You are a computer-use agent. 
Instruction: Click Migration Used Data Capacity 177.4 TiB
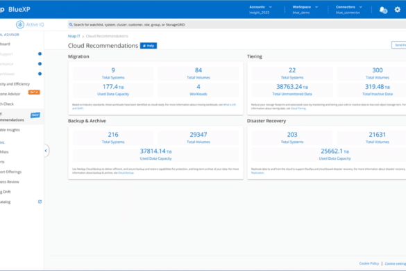tap(113, 87)
